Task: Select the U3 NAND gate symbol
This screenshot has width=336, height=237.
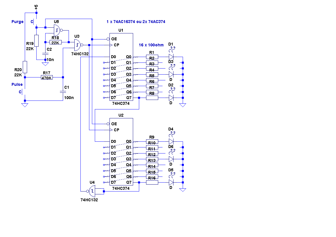Action: point(79,45)
